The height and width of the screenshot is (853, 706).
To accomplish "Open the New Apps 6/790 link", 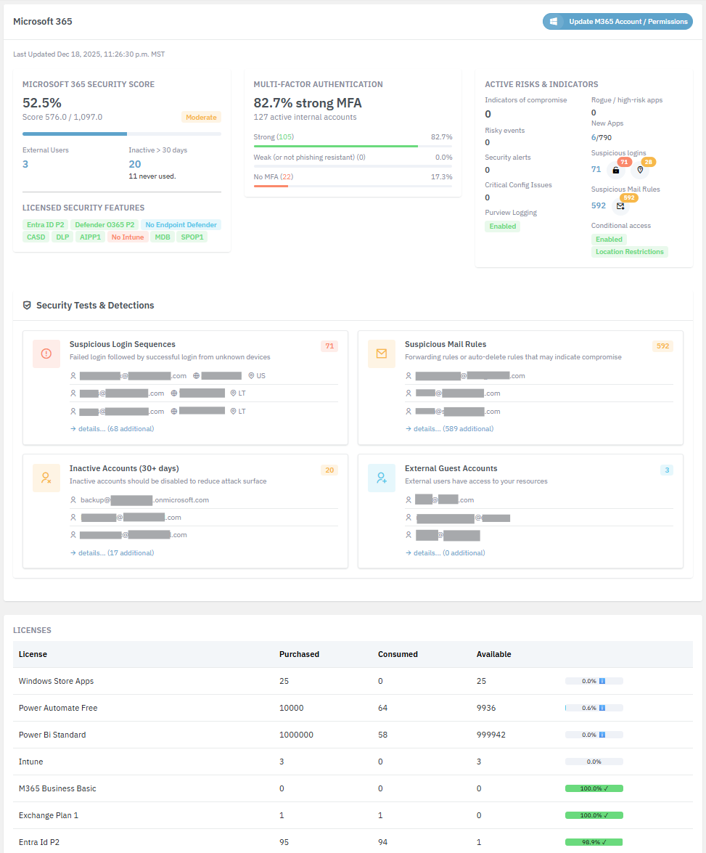I will point(602,137).
